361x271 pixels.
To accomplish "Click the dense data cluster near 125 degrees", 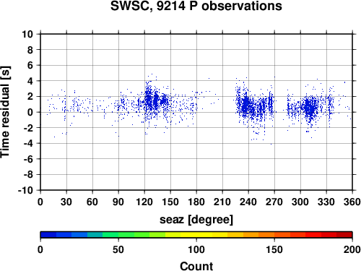I will coord(149,100).
